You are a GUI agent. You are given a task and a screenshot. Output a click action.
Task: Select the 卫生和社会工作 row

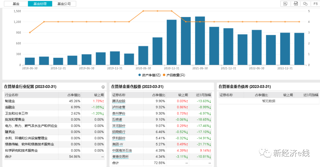tap(55, 113)
